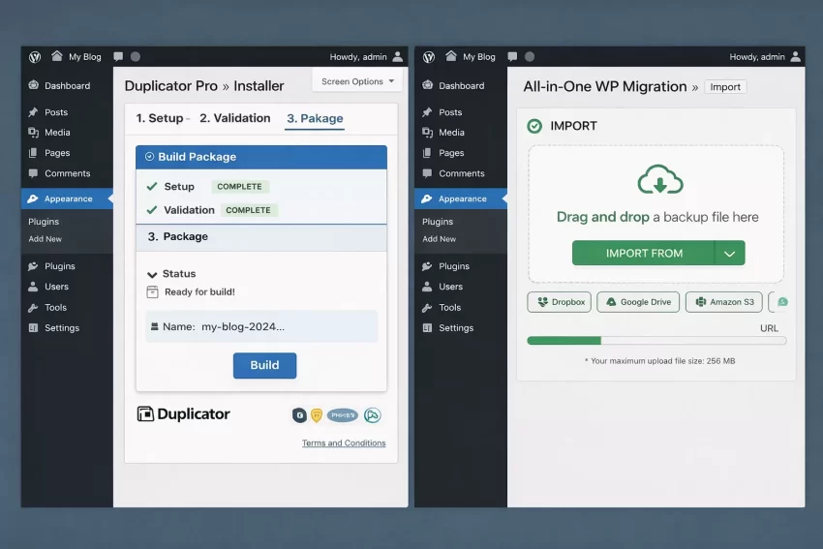Click the 3. Package section row
Screen dimensions: 823x549
[x=261, y=237]
